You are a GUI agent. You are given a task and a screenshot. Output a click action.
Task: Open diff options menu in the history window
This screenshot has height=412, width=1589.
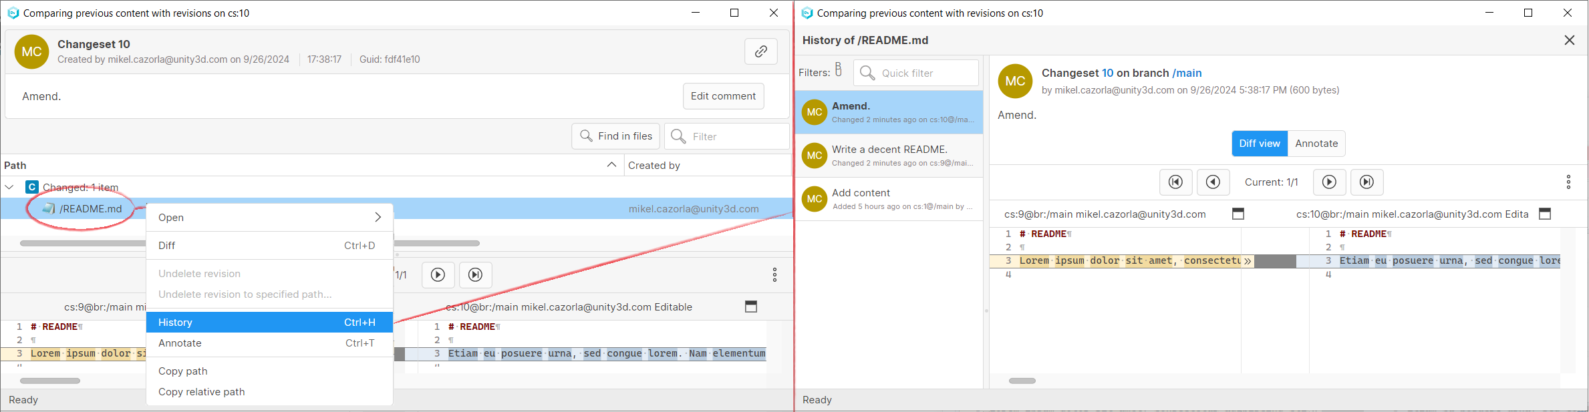click(x=1568, y=182)
